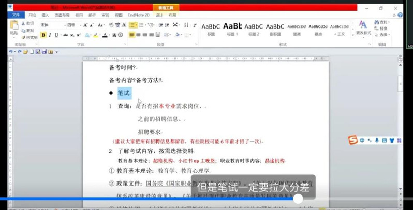Toggle Bold formatting button
This screenshot has height=210, width=413.
click(43, 35)
